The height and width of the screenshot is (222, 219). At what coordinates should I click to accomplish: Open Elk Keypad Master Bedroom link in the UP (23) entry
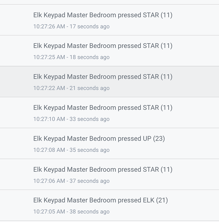(x=74, y=139)
